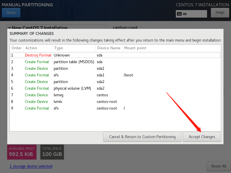Screen dimensions: 231x173
Task: Sort by the Action column header
Action: tap(38, 48)
